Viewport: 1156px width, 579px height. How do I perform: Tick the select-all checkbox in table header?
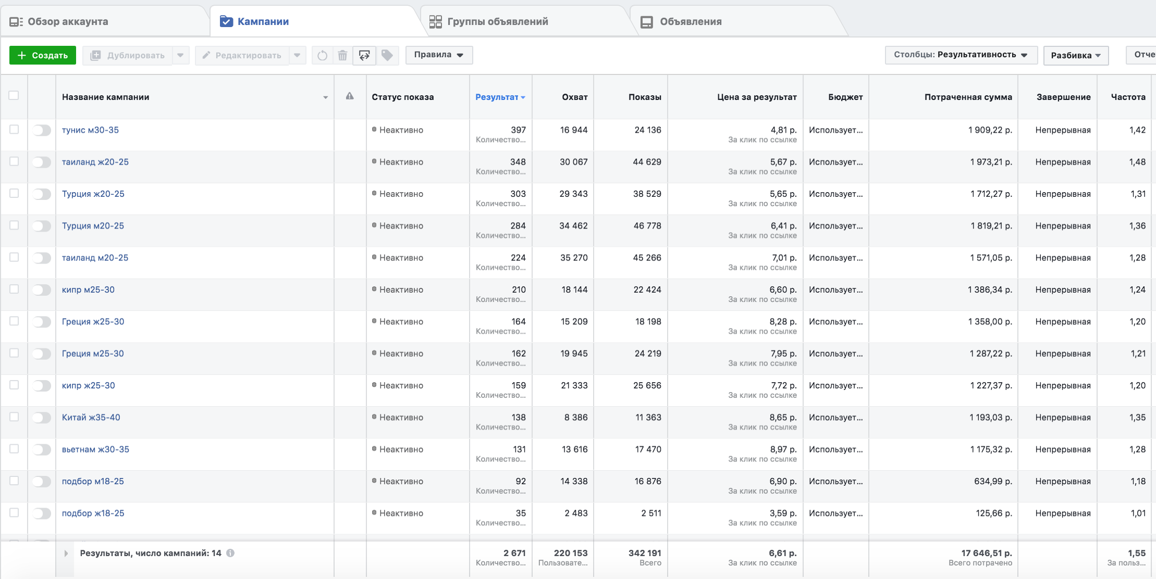(14, 96)
